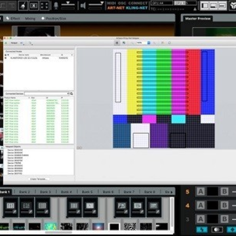Open the Bank 6 tab
Viewport: 236px width, 236px height.
(x=108, y=192)
